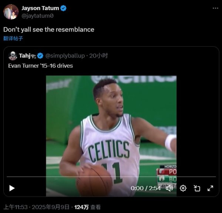222x213 pixels.
Task: Open the quoted tweet text 'Evan Turner '15-16 drives'
Action: pos(36,66)
